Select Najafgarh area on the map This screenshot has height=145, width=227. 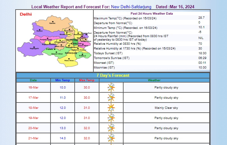[34, 48]
